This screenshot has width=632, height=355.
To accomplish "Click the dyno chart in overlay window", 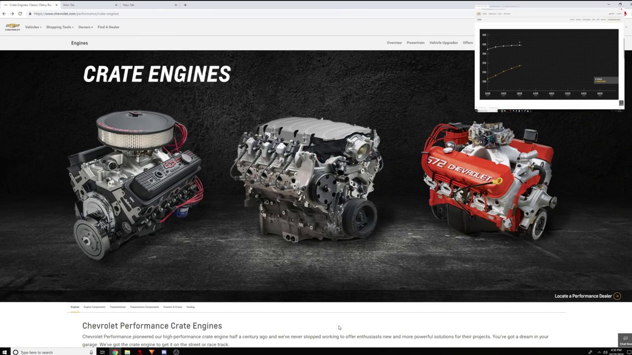I will [x=549, y=64].
